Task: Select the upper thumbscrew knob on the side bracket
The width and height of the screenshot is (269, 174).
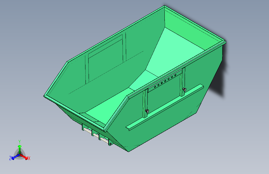Action: [x=184, y=89]
